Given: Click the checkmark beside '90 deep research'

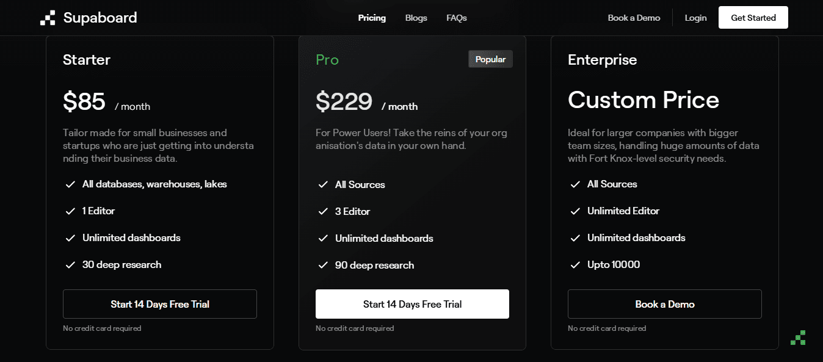Looking at the screenshot, I should (323, 265).
